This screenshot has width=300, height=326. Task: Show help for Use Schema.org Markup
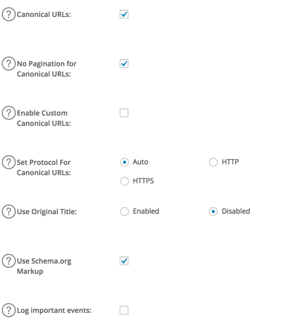tap(9, 261)
